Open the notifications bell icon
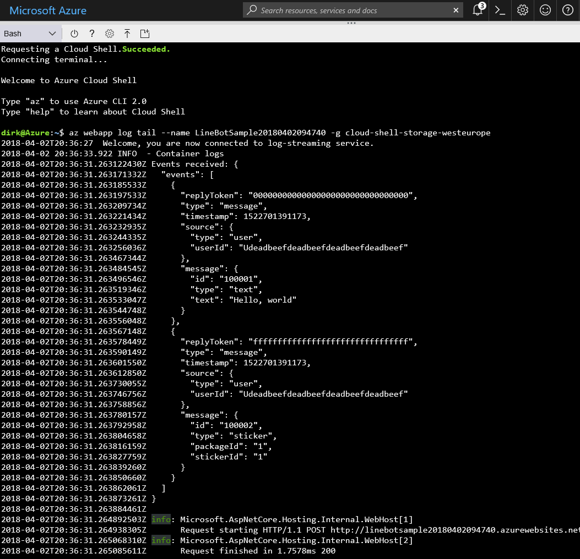Viewport: 580px width, 559px height. [x=478, y=10]
